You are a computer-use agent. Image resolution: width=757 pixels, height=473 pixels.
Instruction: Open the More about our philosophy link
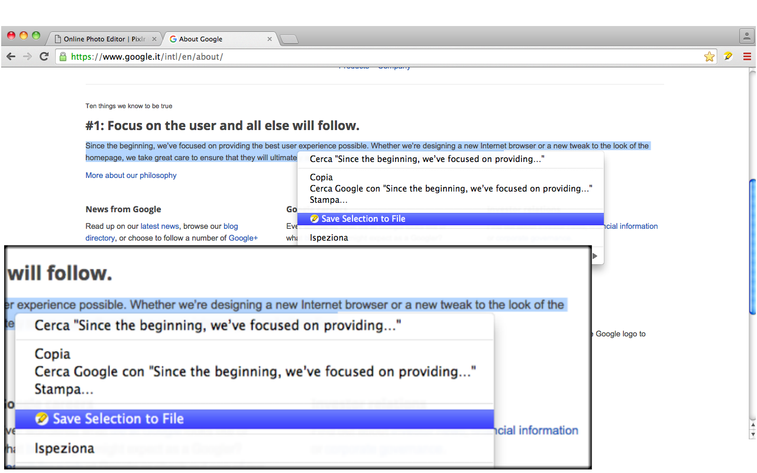[131, 176]
